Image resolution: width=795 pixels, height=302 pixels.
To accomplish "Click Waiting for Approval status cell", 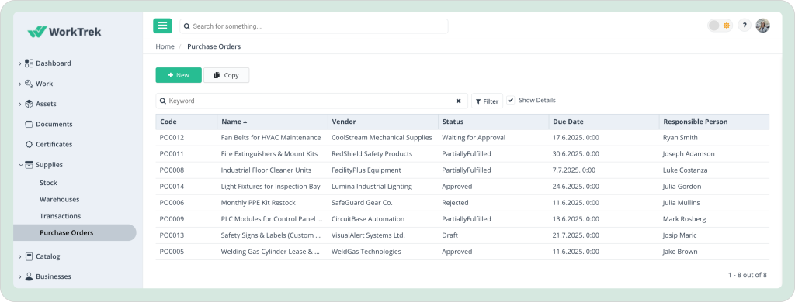I will [x=474, y=138].
